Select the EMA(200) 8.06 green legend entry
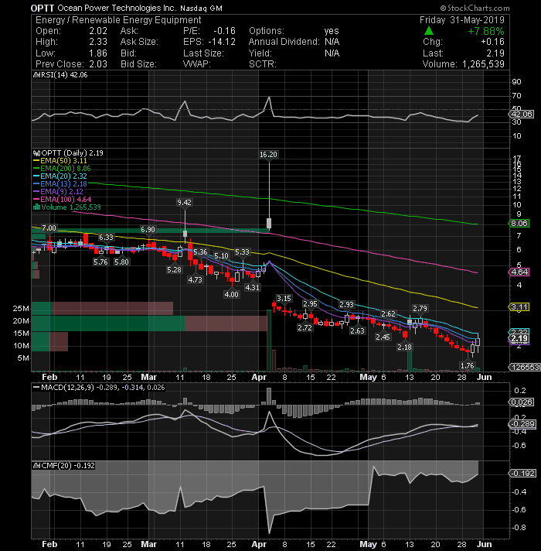The height and width of the screenshot is (551, 541). click(62, 169)
